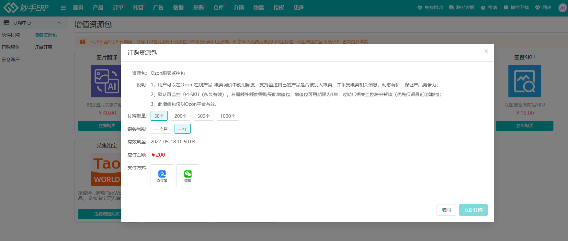Click the 妙手ERP logo

[x=26, y=7]
